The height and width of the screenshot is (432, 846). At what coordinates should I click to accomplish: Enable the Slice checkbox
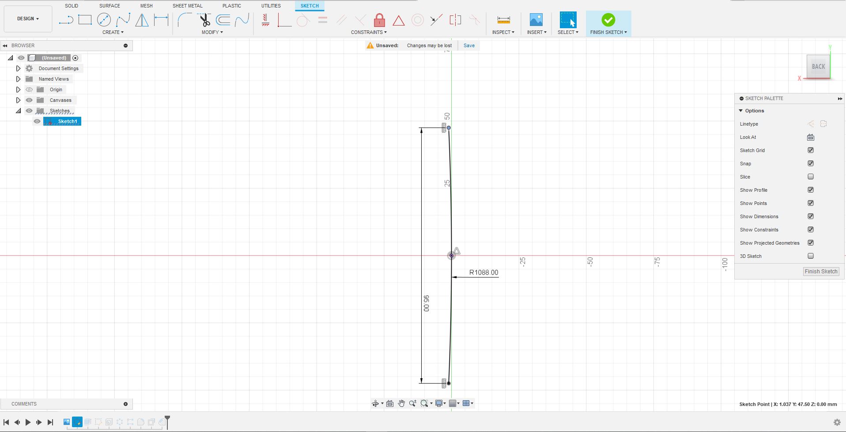coord(811,176)
